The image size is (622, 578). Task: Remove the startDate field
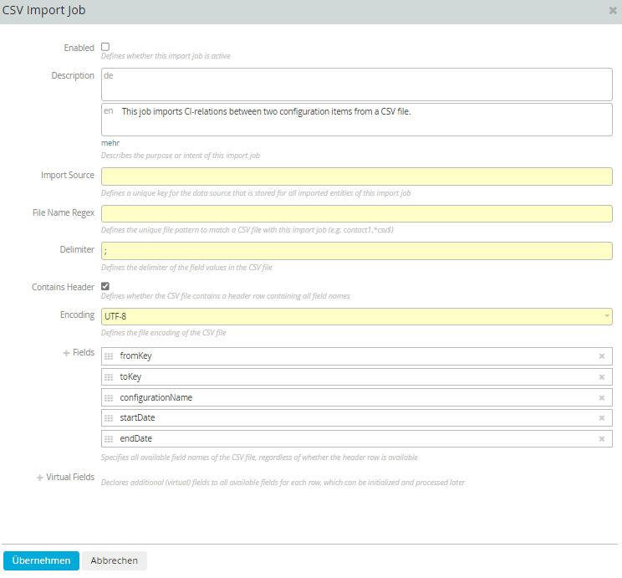(601, 418)
